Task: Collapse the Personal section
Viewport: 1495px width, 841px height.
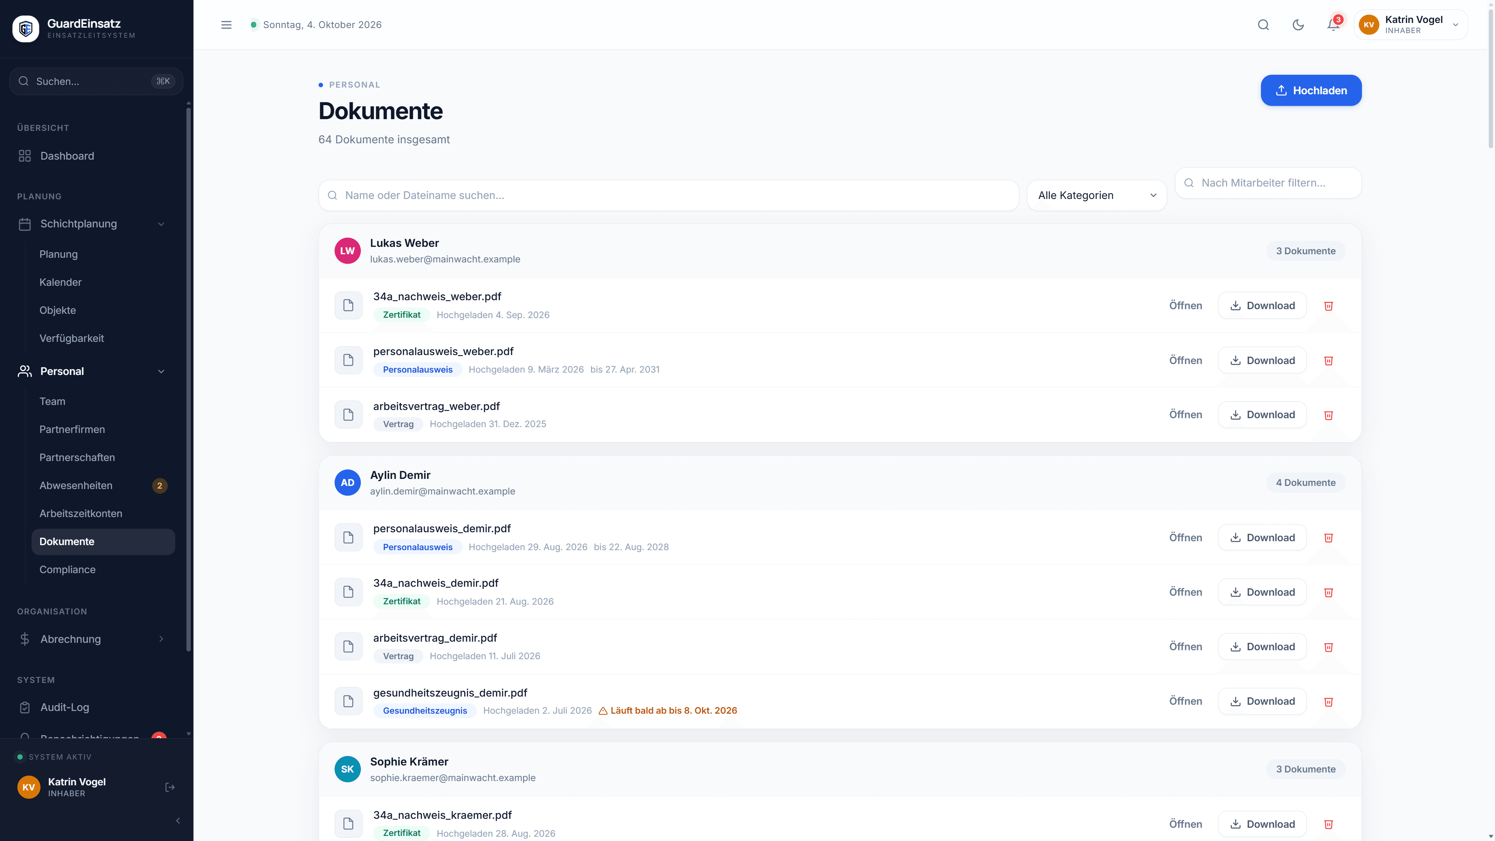Action: (x=96, y=371)
